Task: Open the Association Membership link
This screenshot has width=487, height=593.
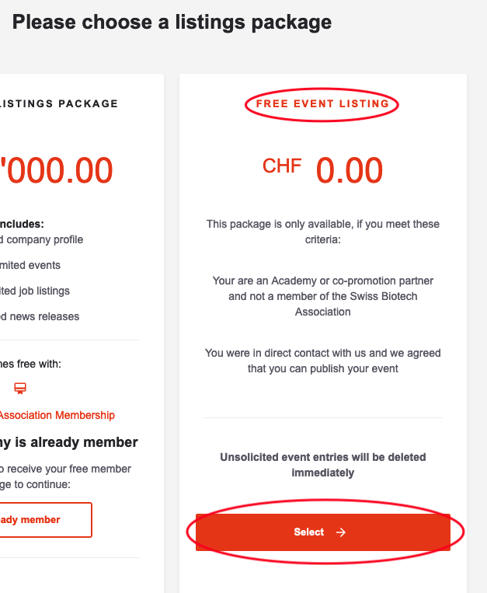Action: click(57, 415)
